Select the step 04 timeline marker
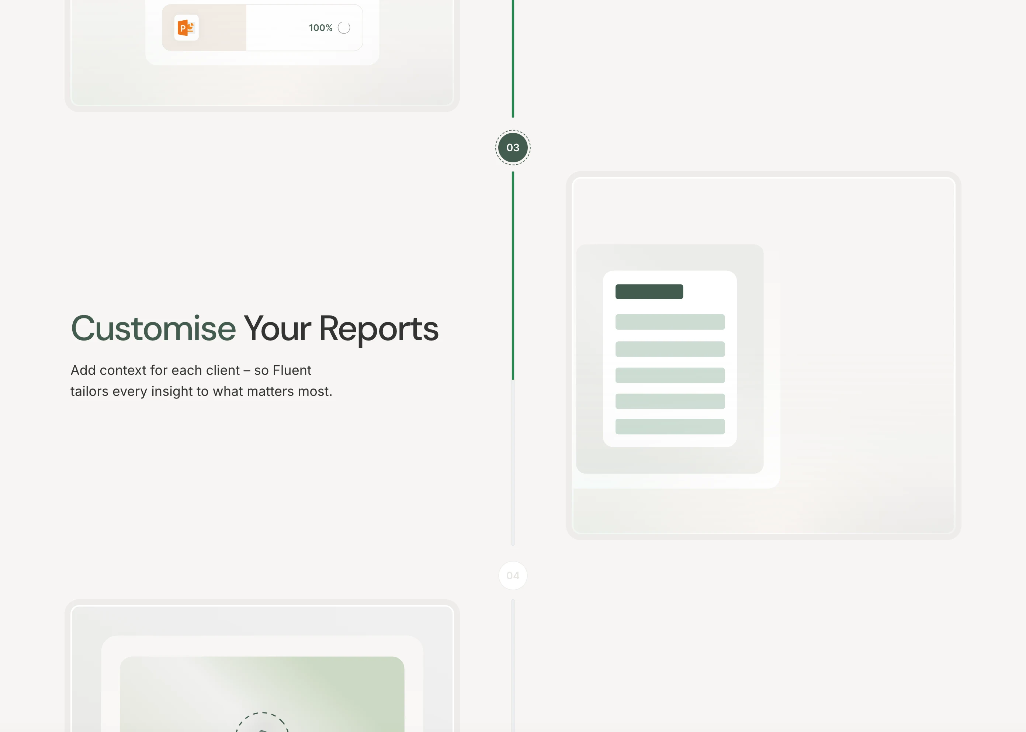The width and height of the screenshot is (1026, 732). [513, 576]
